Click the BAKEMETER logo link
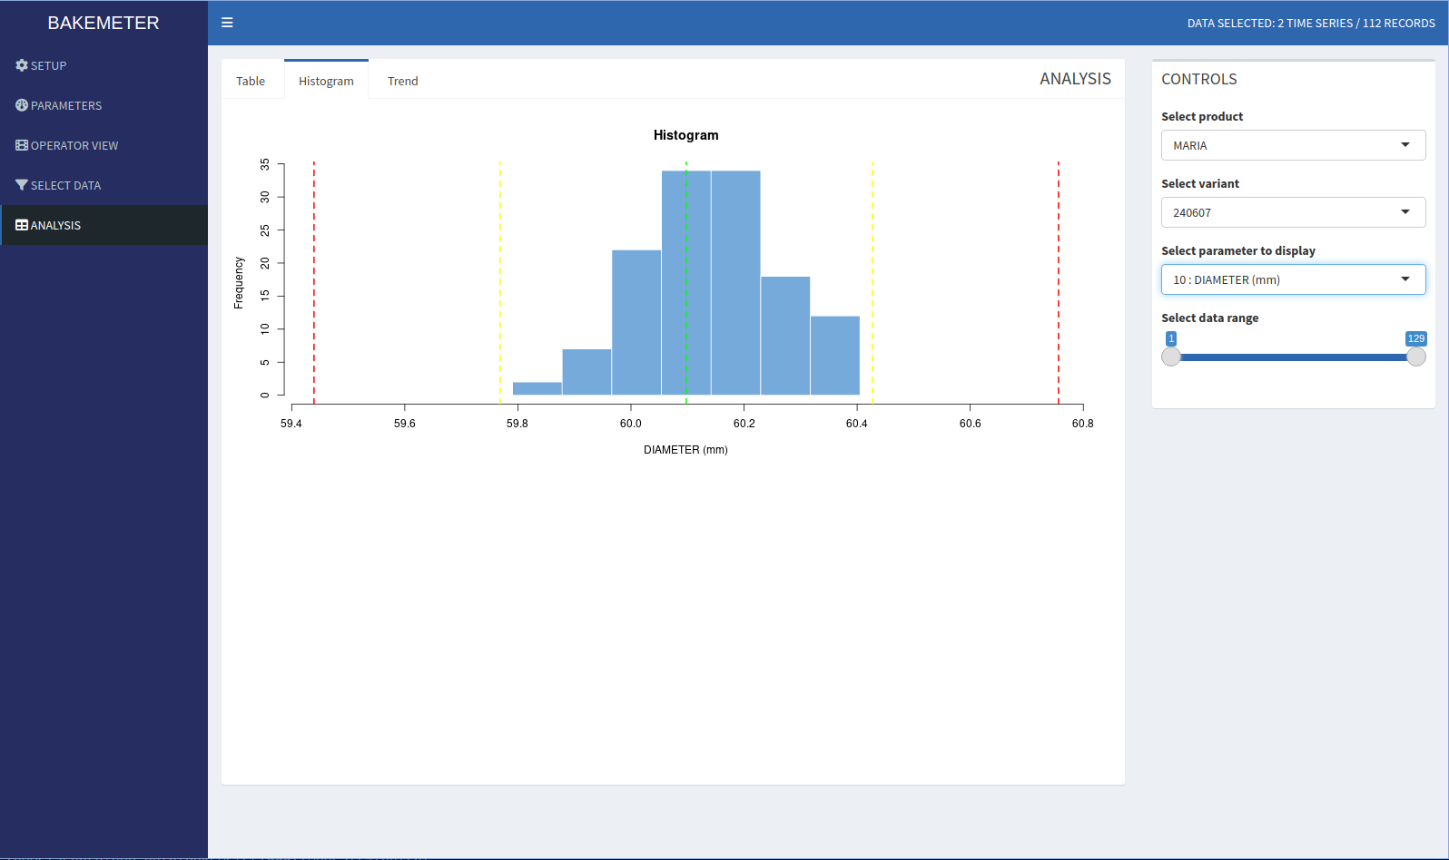 point(103,23)
